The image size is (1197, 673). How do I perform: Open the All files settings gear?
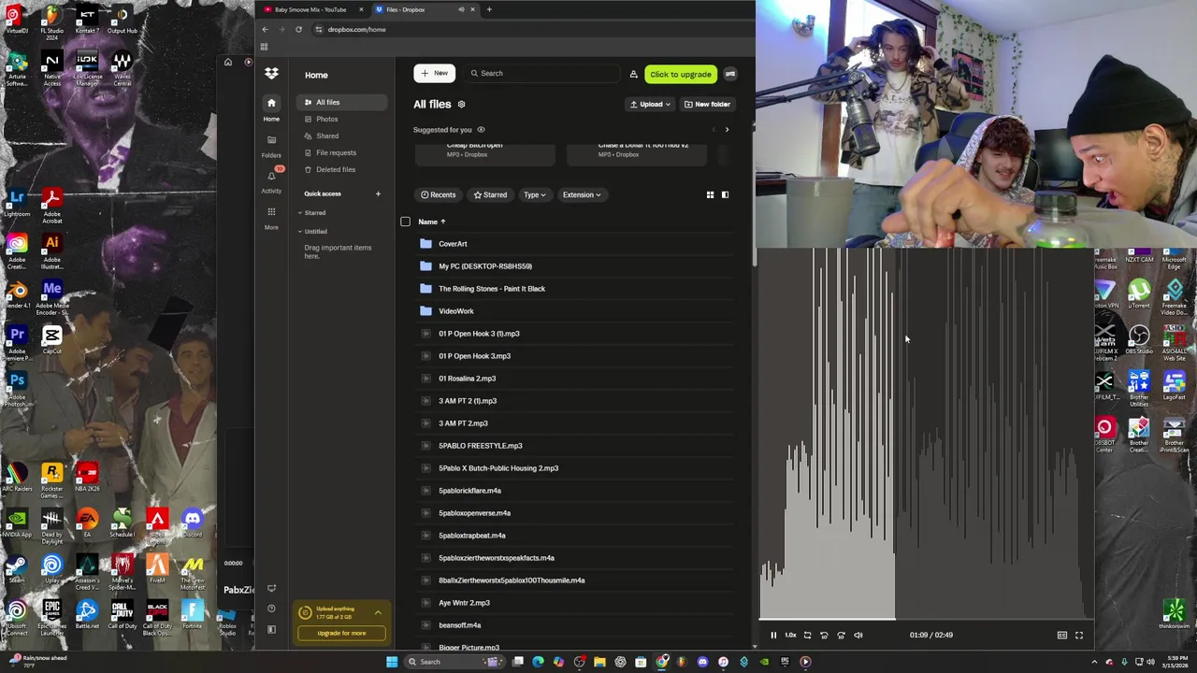click(461, 105)
